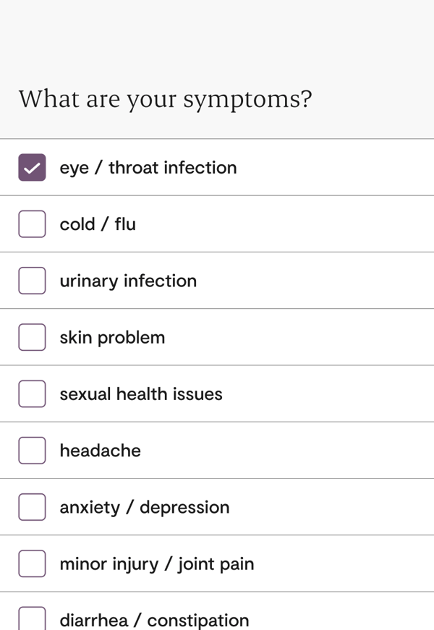This screenshot has width=434, height=630.
Task: Enable the skin problem checkbox
Action: pos(32,337)
